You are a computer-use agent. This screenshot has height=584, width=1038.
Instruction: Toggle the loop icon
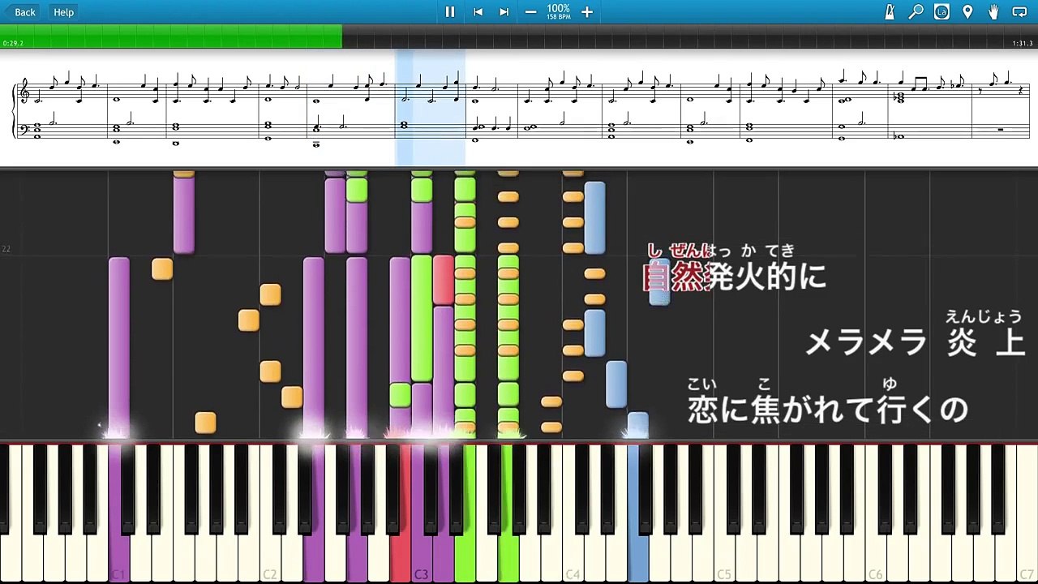pyautogui.click(x=1020, y=12)
